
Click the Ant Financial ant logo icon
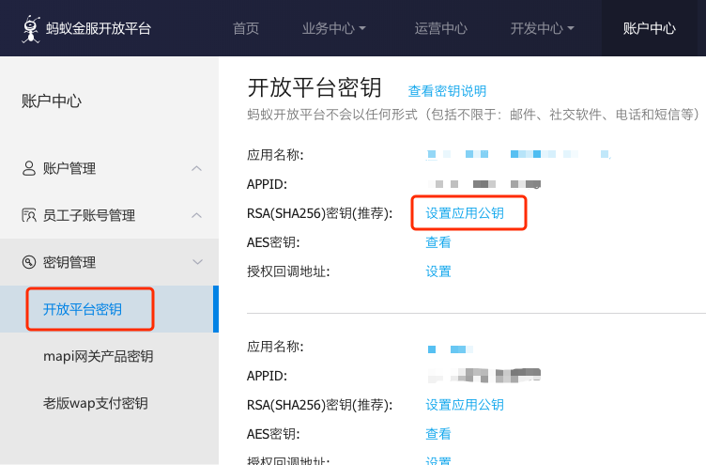[31, 27]
